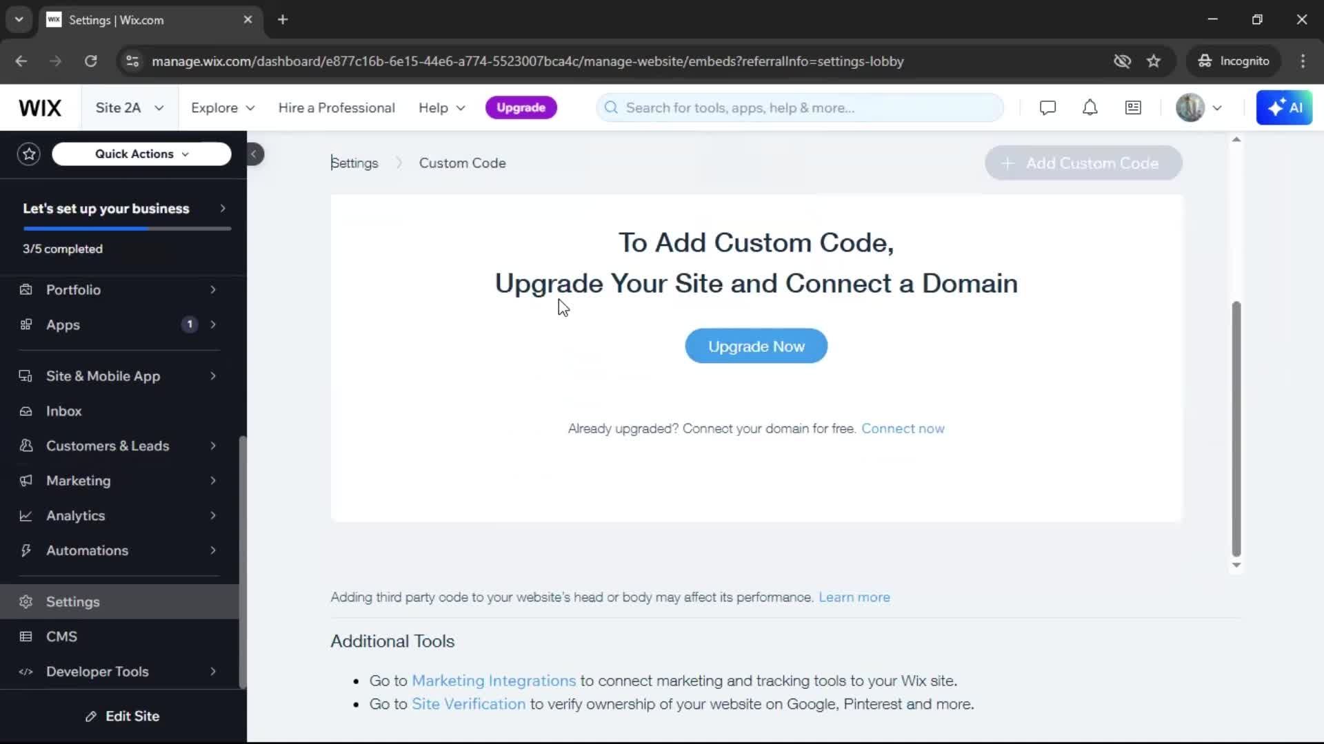Click the business setup progress bar
The height and width of the screenshot is (744, 1324).
point(127,229)
